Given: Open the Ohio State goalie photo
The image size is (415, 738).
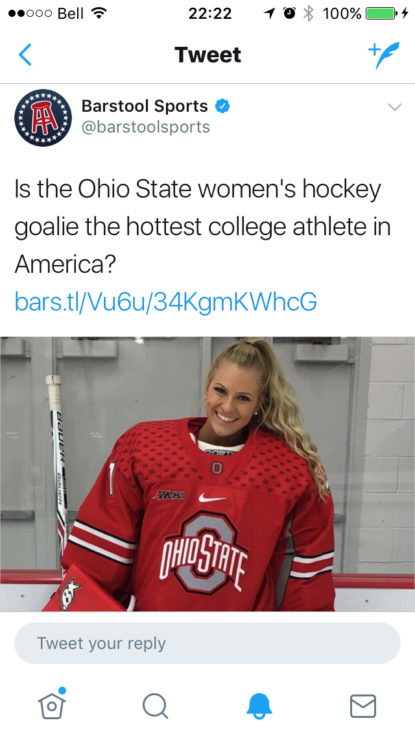Looking at the screenshot, I should (x=207, y=474).
